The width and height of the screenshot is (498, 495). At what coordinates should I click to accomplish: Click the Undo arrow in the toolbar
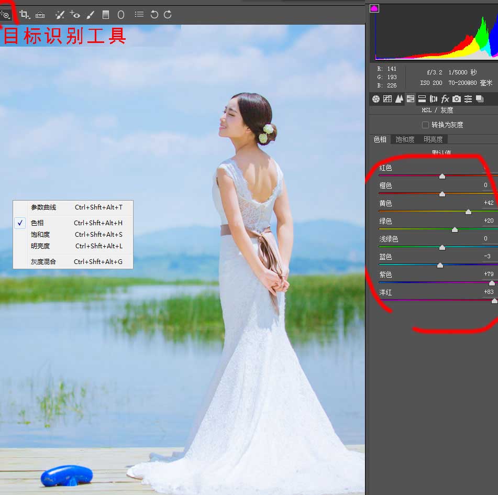click(156, 15)
